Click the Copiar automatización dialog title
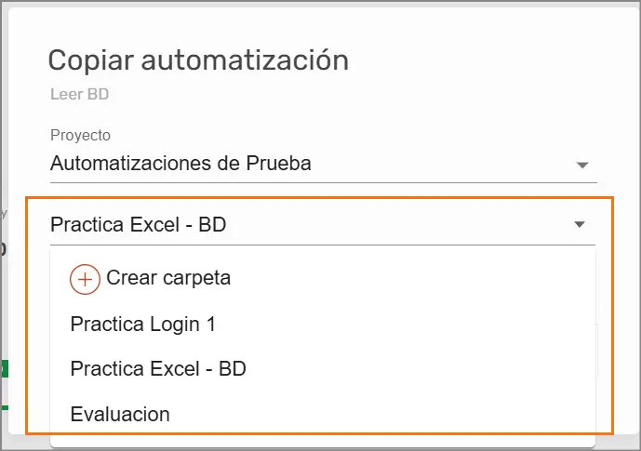 tap(198, 60)
